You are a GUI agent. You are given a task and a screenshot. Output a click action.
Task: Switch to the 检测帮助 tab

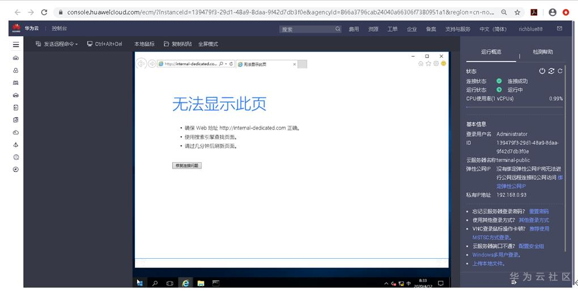[x=543, y=52]
